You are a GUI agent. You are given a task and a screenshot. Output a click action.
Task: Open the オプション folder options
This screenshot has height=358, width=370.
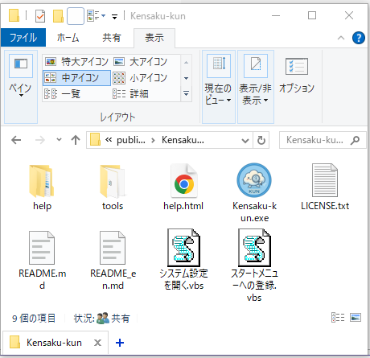point(297,76)
